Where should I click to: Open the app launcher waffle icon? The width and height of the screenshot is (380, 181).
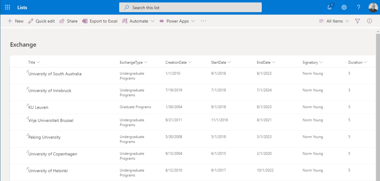coord(7,7)
